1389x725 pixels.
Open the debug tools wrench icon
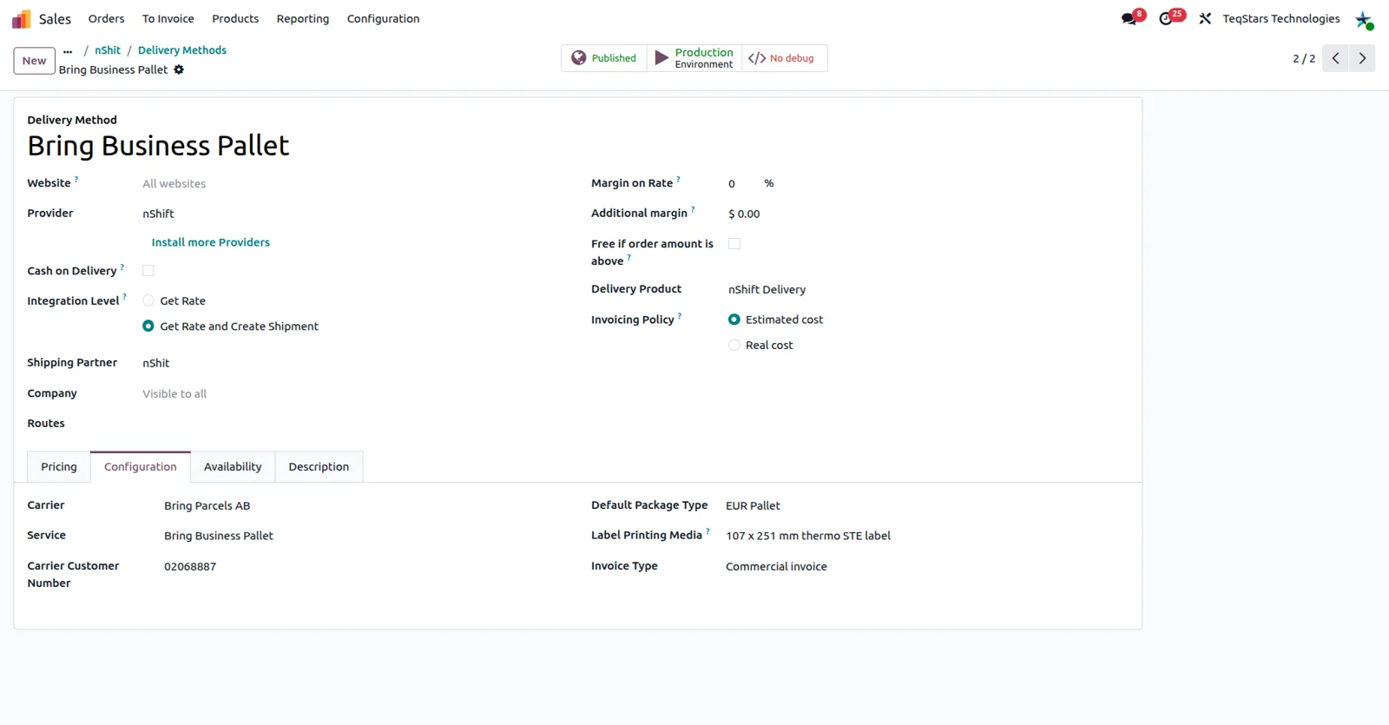pyautogui.click(x=1205, y=18)
